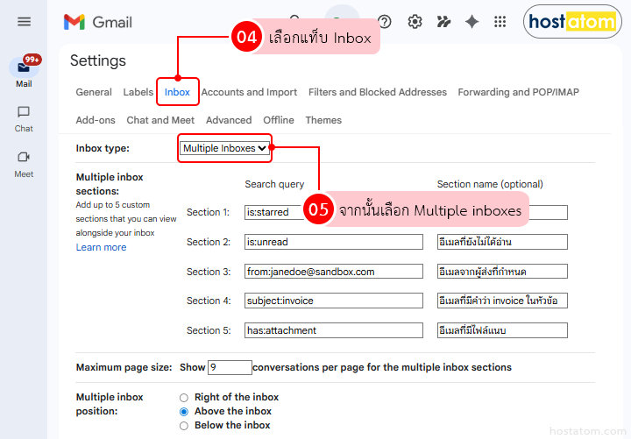Viewport: 631px width, 439px height.
Task: Open Forwarding and POP/IMAP tab
Action: (518, 92)
